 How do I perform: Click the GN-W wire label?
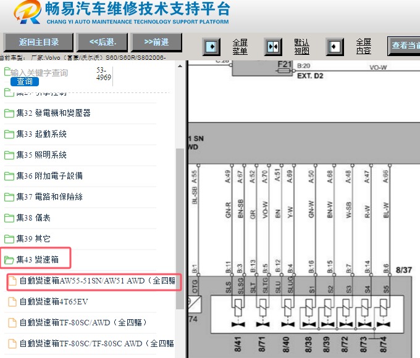[311, 209]
